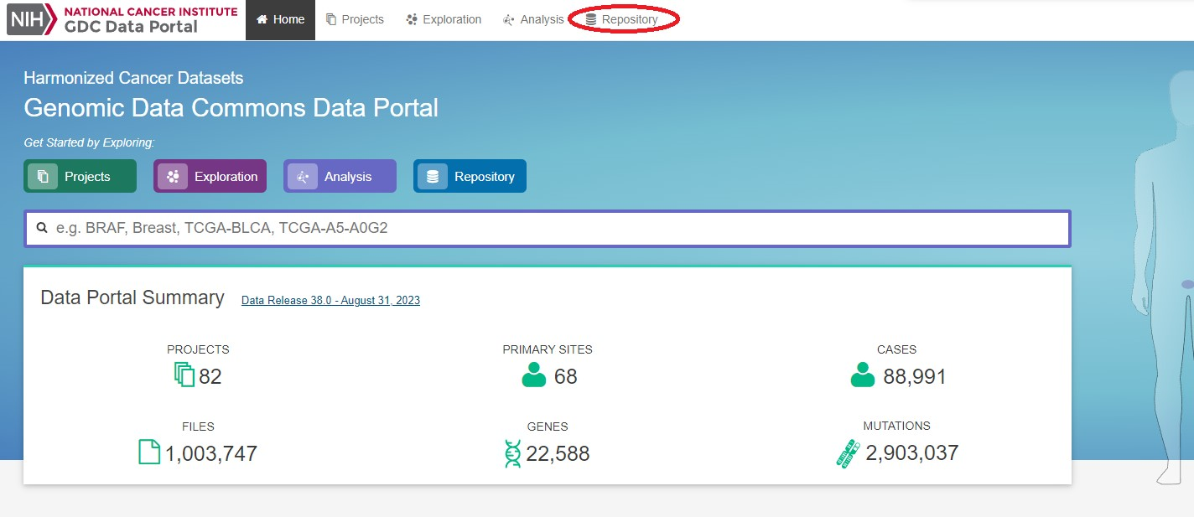Viewport: 1194px width, 517px height.
Task: Click the green Projects button
Action: click(80, 176)
